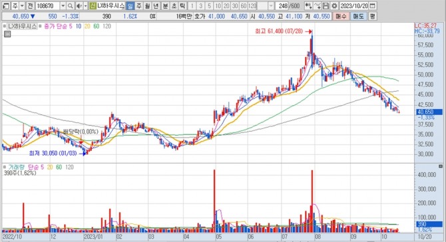
Task: Click the speaker sound icon
Action: tap(80, 6)
